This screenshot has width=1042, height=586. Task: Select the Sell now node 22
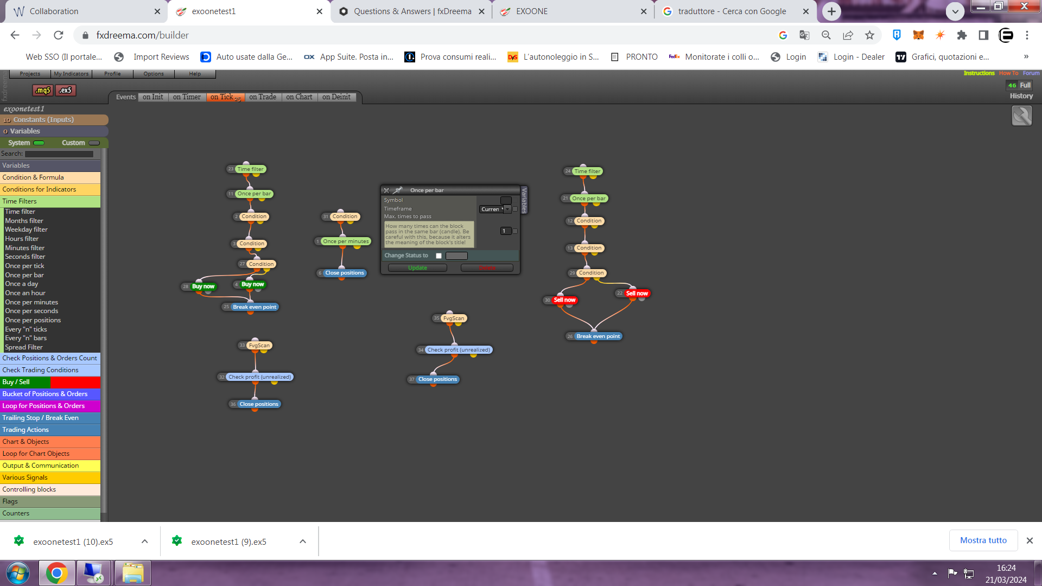(x=637, y=294)
